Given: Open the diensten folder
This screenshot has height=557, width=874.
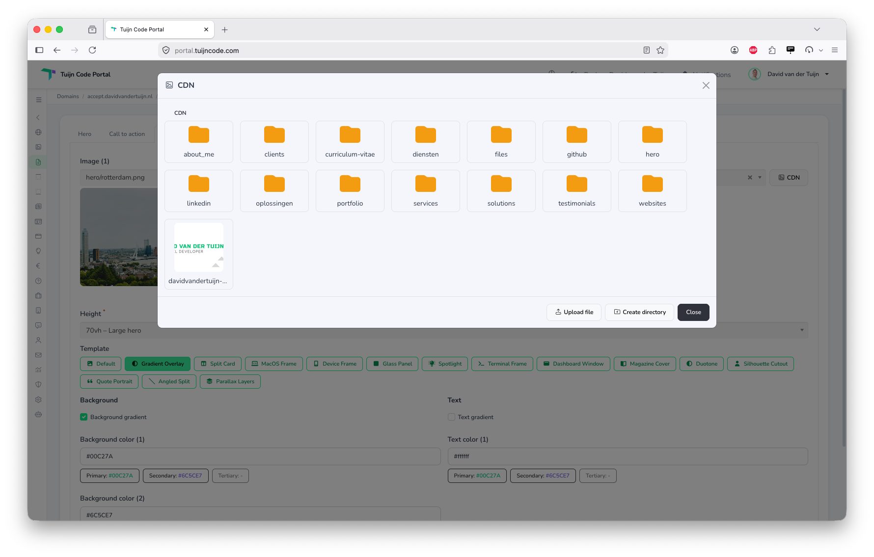Looking at the screenshot, I should coord(426,142).
